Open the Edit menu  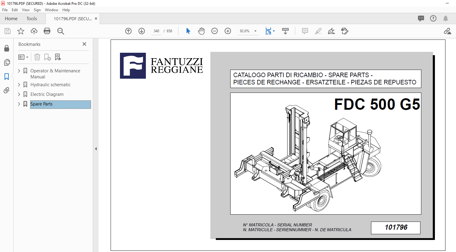click(15, 10)
